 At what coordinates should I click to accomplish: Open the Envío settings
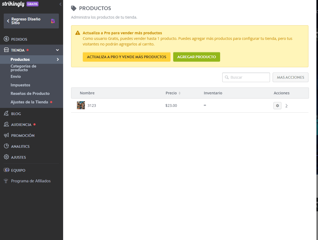coord(16,76)
